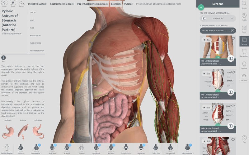Play audio pronunciation of Pyloric Antrum

click(x=13, y=30)
